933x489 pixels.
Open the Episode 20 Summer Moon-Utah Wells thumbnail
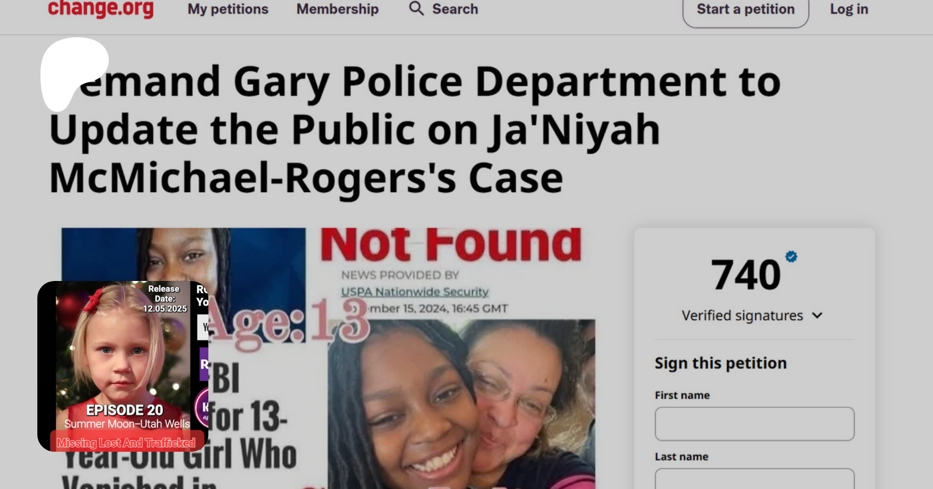tap(123, 366)
